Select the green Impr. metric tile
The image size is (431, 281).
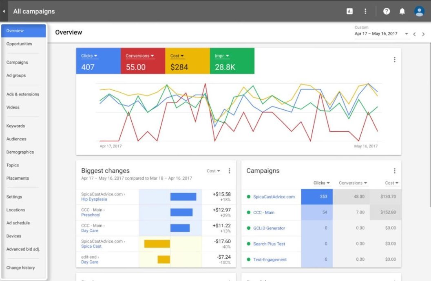pos(232,61)
